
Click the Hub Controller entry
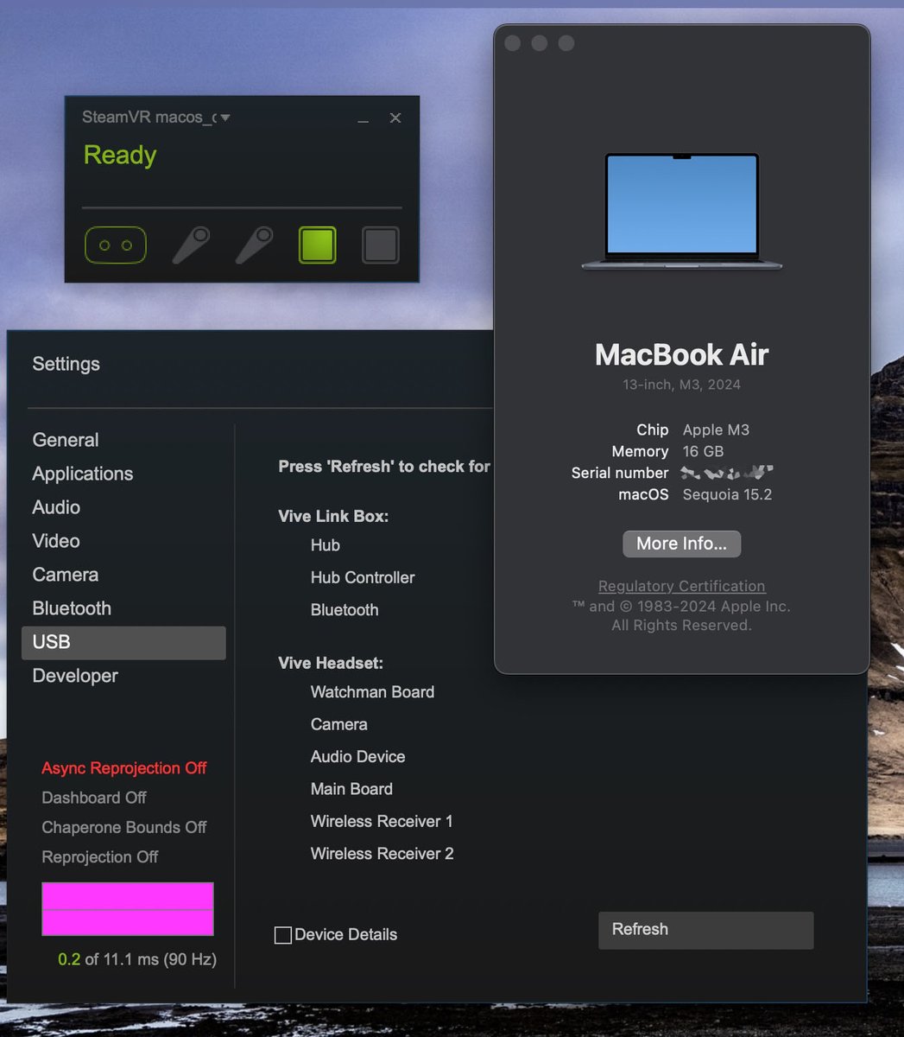(363, 577)
